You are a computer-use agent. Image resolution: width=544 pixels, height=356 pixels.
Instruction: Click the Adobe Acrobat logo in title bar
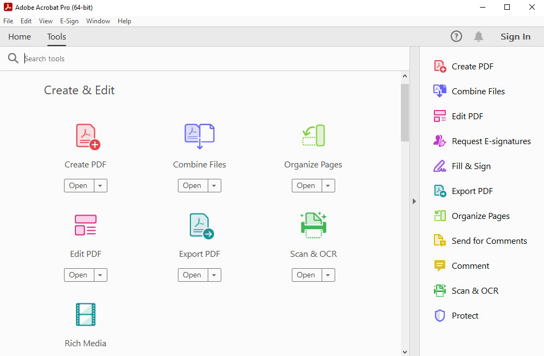[8, 7]
